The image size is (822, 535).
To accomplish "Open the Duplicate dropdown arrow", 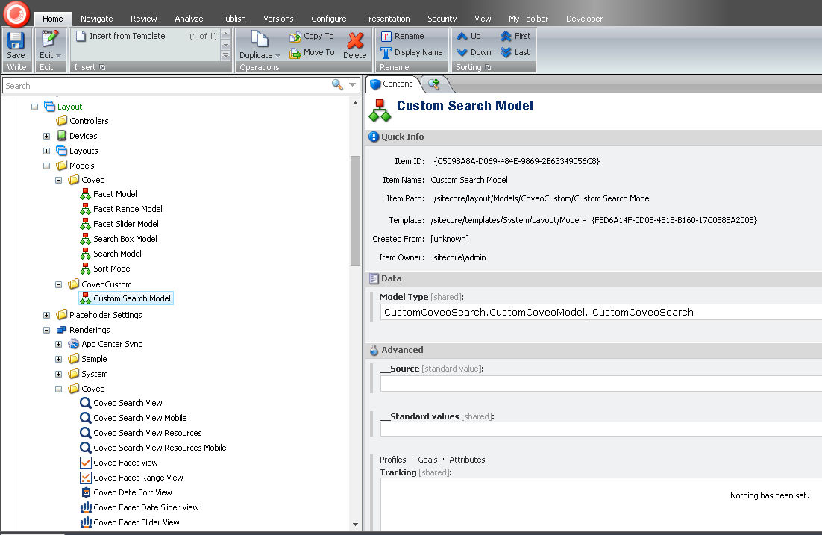I will tap(277, 56).
